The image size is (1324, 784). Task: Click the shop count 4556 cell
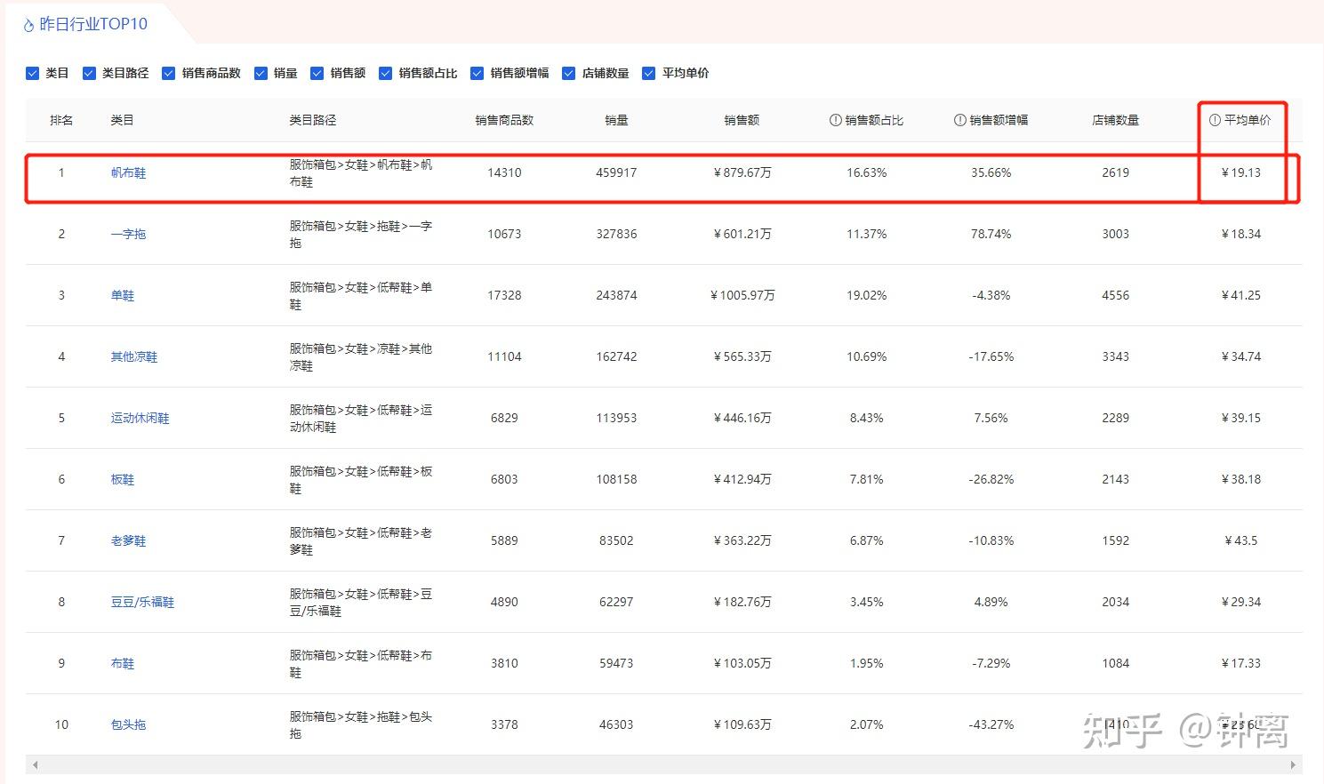coord(1116,295)
